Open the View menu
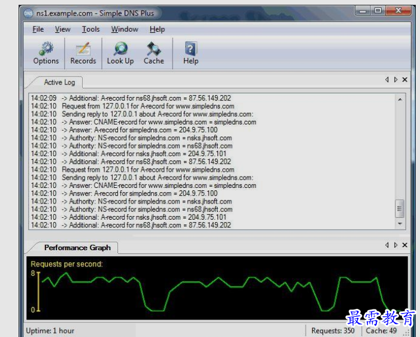Screen dimensions: 420x337 coord(63,29)
